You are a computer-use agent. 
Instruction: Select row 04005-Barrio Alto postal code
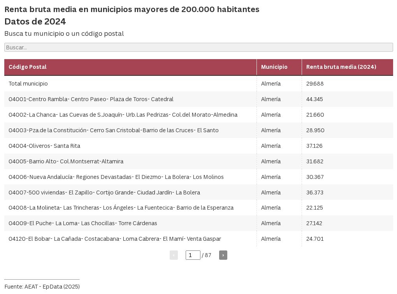point(66,161)
